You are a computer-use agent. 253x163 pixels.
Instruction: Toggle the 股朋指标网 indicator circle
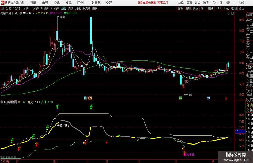(x=2, y=102)
